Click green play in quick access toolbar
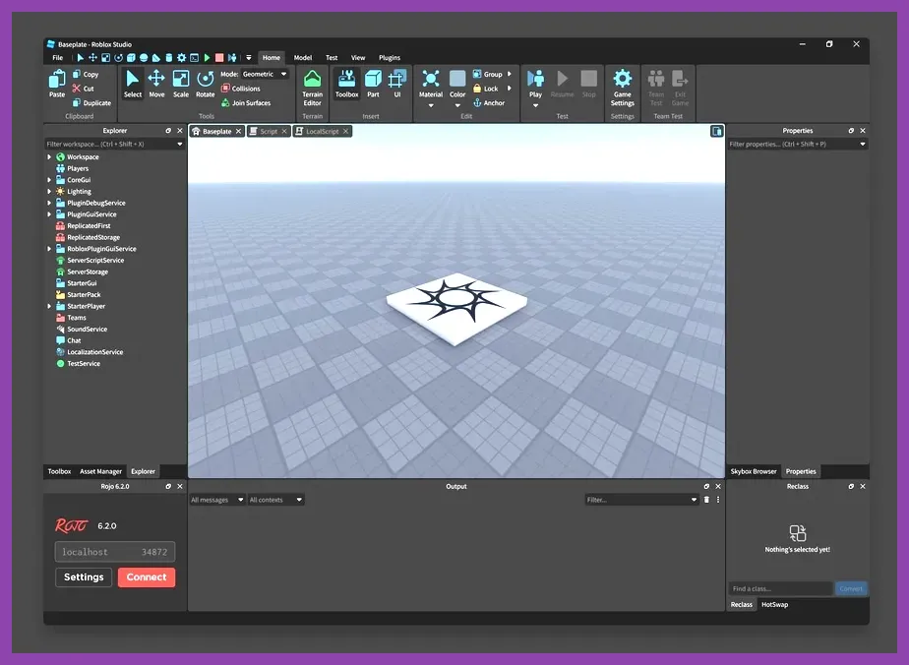The height and width of the screenshot is (665, 909). click(207, 57)
